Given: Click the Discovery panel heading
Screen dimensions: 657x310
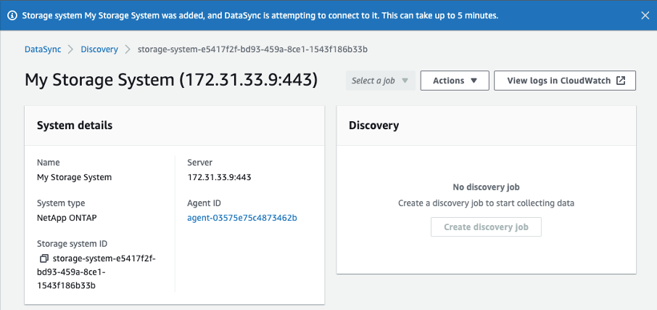Looking at the screenshot, I should [x=373, y=125].
